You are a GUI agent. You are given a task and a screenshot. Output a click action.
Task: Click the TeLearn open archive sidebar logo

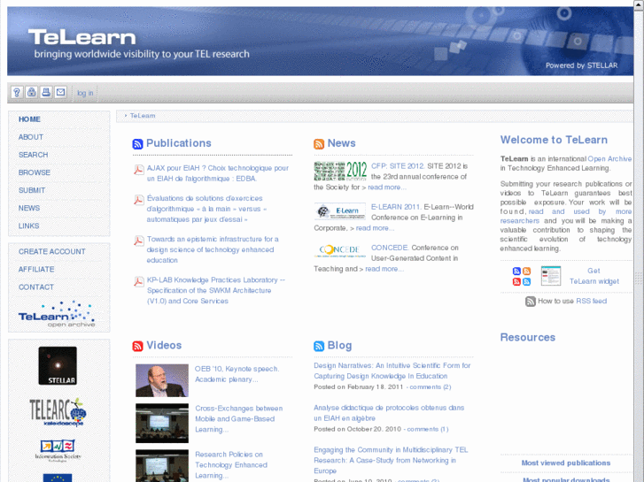click(x=57, y=315)
